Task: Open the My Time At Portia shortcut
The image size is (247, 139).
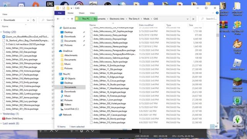Action: [x=237, y=28]
